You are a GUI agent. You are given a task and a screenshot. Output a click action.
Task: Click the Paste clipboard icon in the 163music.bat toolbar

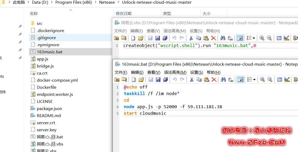[207, 80]
